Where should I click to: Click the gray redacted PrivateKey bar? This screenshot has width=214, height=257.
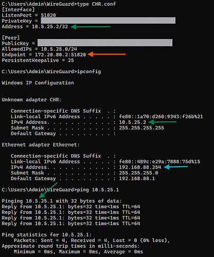pos(108,21)
